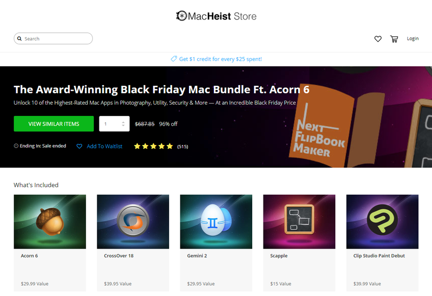Image resolution: width=432 pixels, height=296 pixels.
Task: Click inside the Search input field
Action: click(53, 38)
